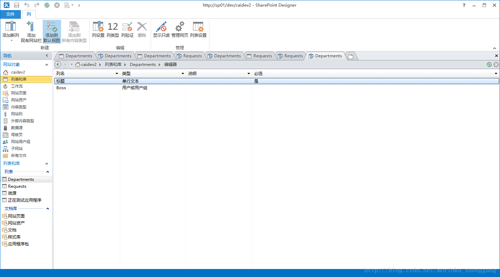This screenshot has width=500, height=277.
Task: Refresh using the breadcrumb bar green icon
Action: [489, 65]
